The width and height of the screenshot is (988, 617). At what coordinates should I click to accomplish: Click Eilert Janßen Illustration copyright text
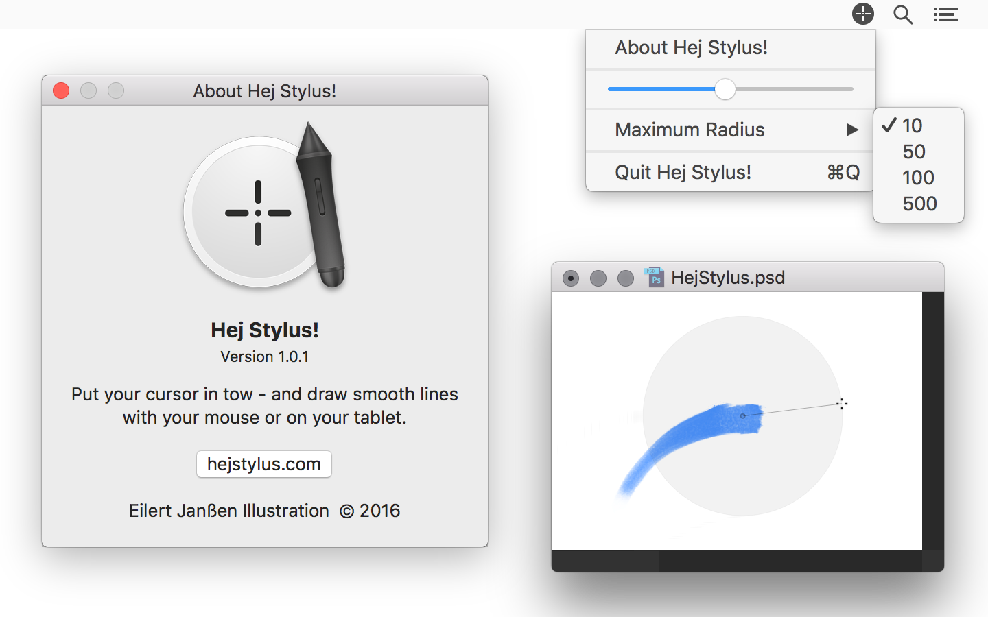tap(265, 511)
